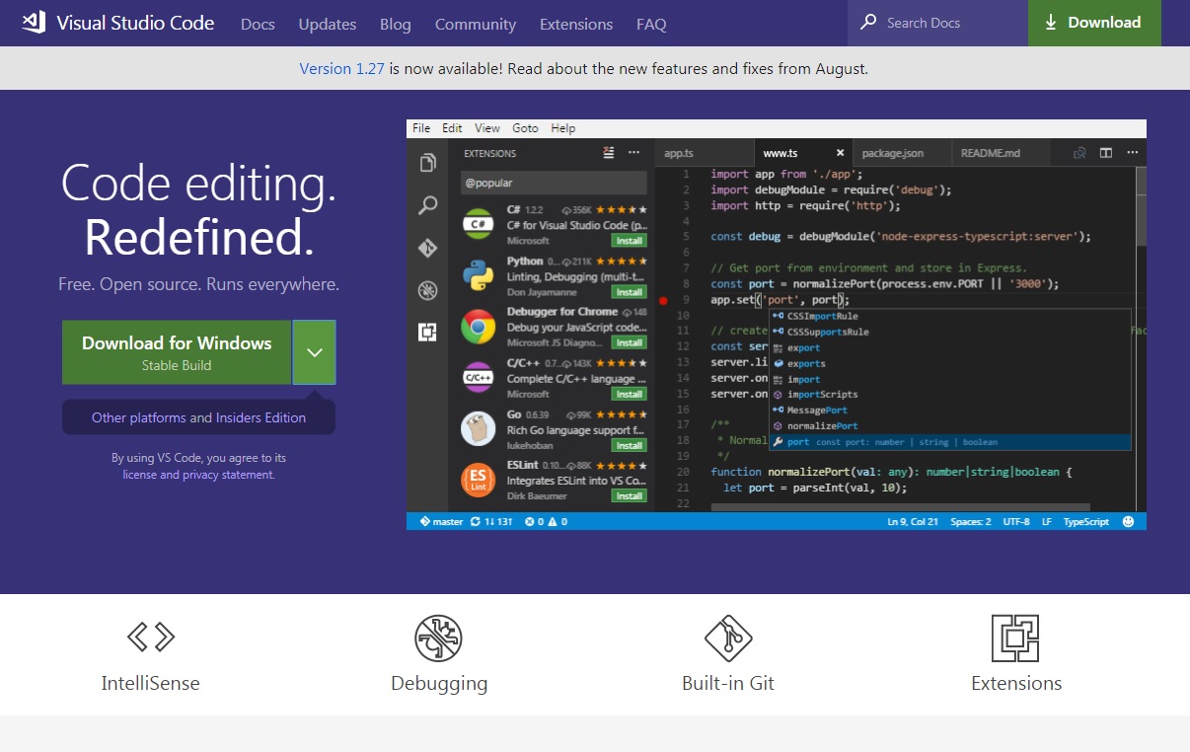Open the Goto menu in the editor screenshot

(x=526, y=128)
